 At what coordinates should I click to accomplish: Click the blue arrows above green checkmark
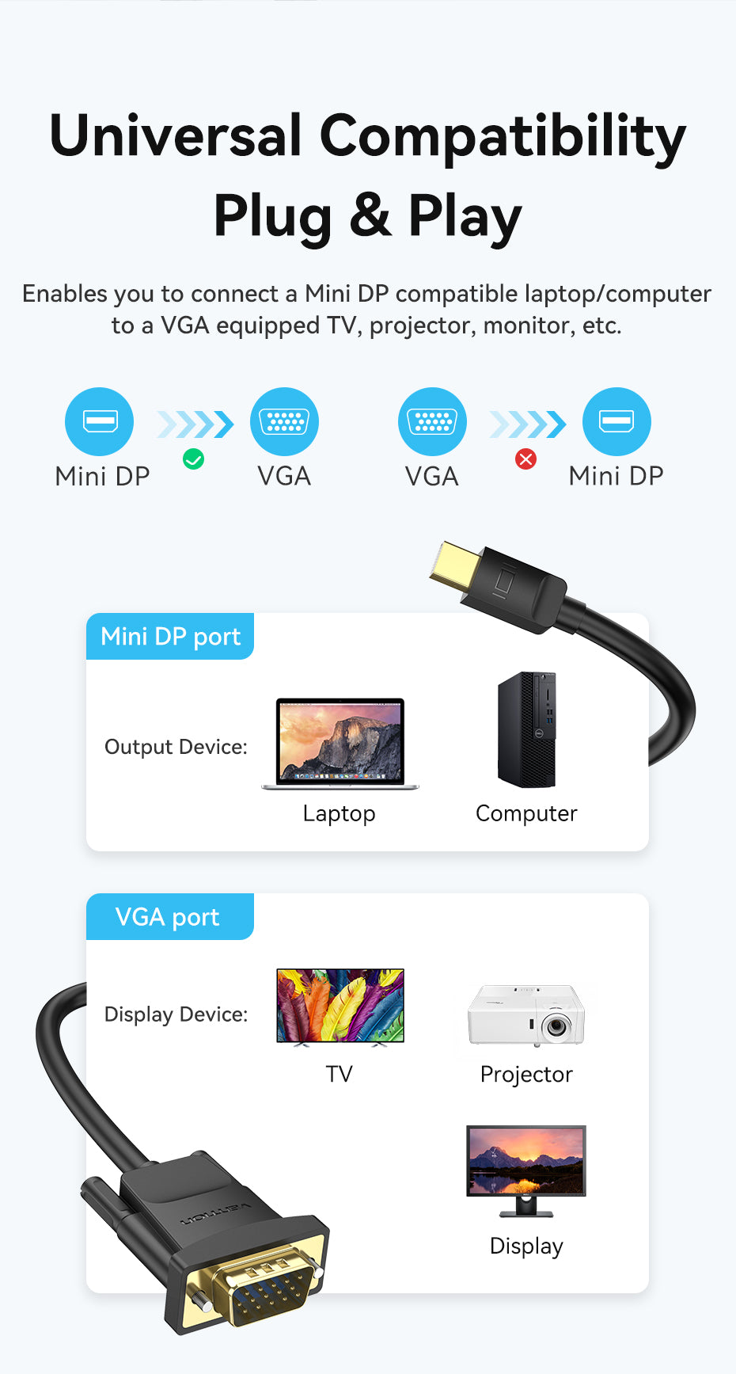coord(195,424)
